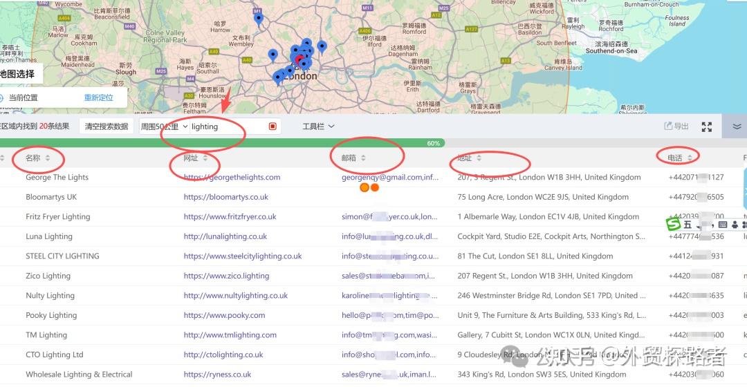Select Wholesale Lighting & Electrical name cell
Viewport: 747px width, 387px height.
pos(79,375)
